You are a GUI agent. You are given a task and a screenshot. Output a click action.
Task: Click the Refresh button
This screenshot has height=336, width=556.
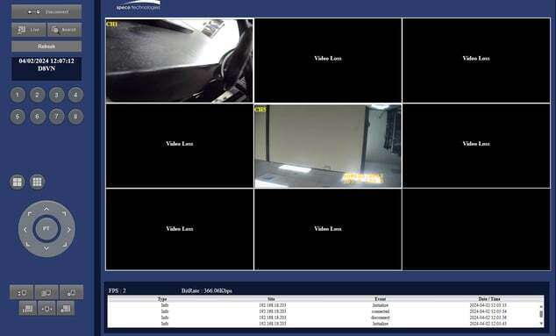[46, 46]
